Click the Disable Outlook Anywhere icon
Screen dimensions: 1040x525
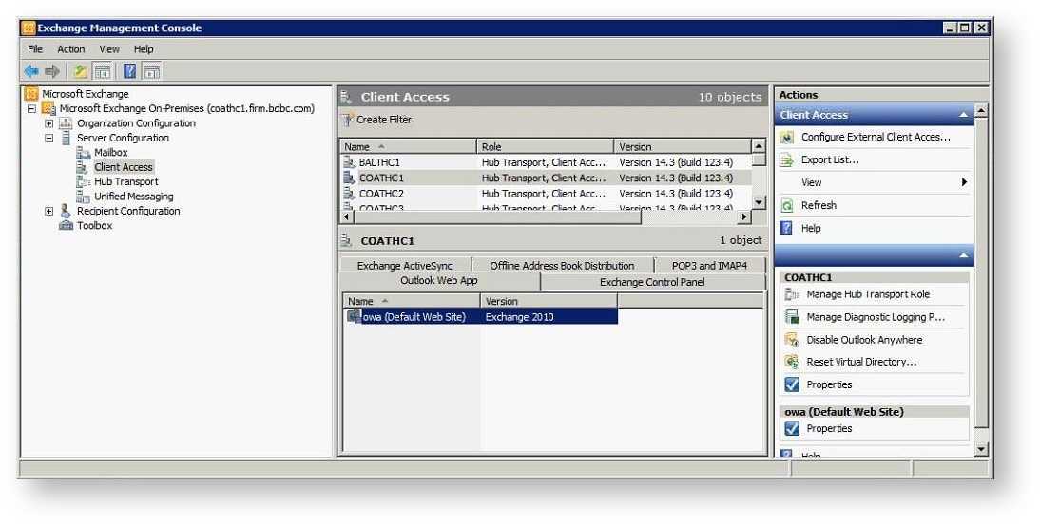coord(792,339)
